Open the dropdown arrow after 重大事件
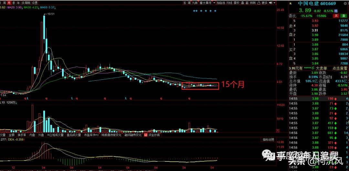 [x=214, y=3]
